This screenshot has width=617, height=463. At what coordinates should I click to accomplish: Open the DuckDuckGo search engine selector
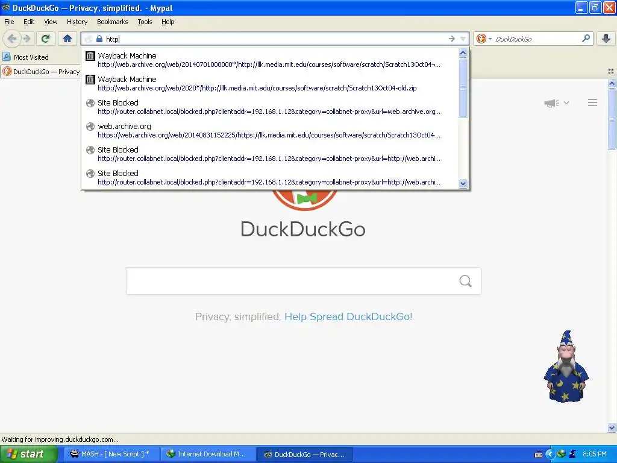(x=484, y=39)
